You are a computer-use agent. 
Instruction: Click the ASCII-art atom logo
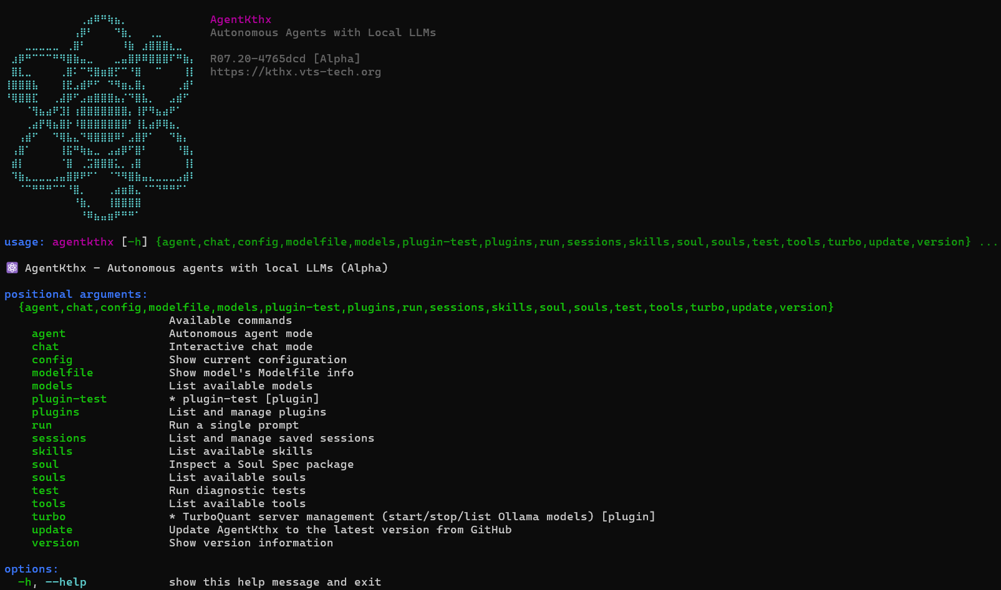[x=100, y=118]
